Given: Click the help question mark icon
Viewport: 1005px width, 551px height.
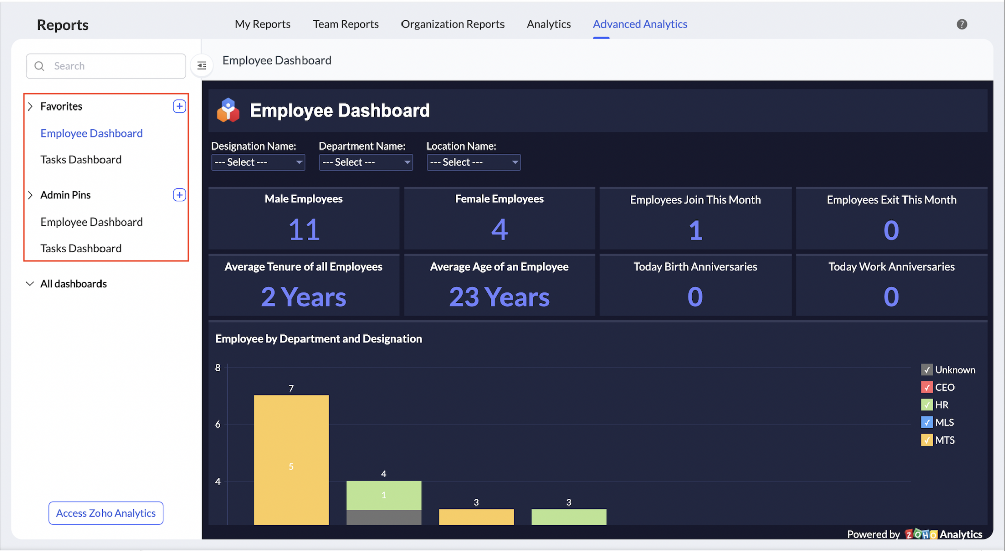Looking at the screenshot, I should pyautogui.click(x=961, y=24).
